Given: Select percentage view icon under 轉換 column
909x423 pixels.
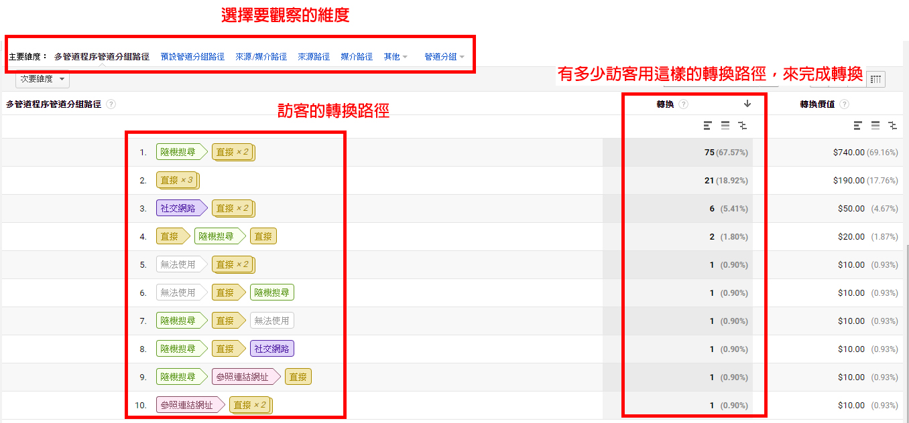Looking at the screenshot, I should (x=725, y=125).
